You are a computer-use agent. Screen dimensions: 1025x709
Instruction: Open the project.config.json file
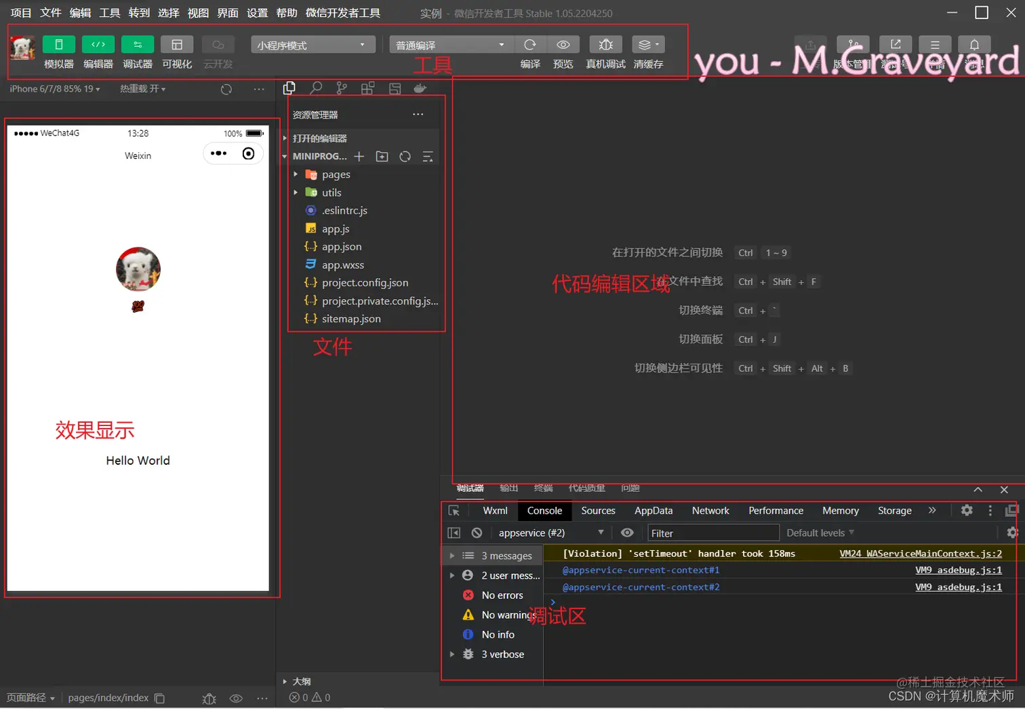[x=357, y=283]
